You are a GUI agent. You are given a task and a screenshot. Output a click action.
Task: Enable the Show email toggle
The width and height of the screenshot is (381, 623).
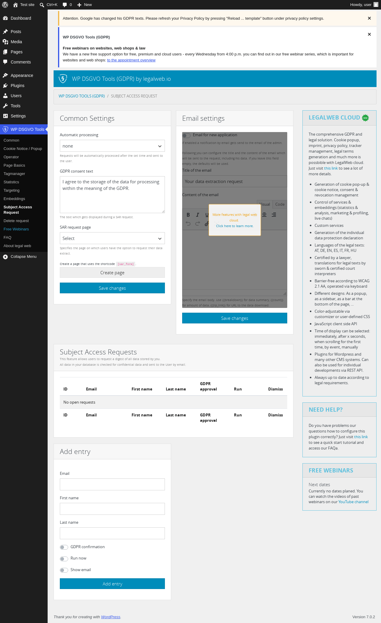[64, 570]
